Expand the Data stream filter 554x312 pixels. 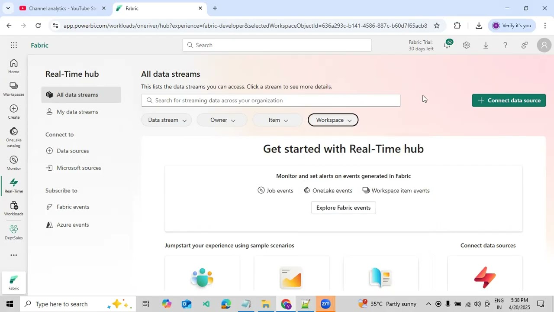[167, 120]
